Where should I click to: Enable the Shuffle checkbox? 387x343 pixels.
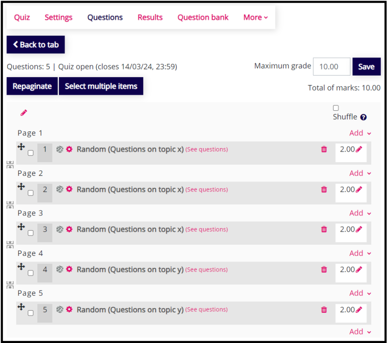[336, 108]
